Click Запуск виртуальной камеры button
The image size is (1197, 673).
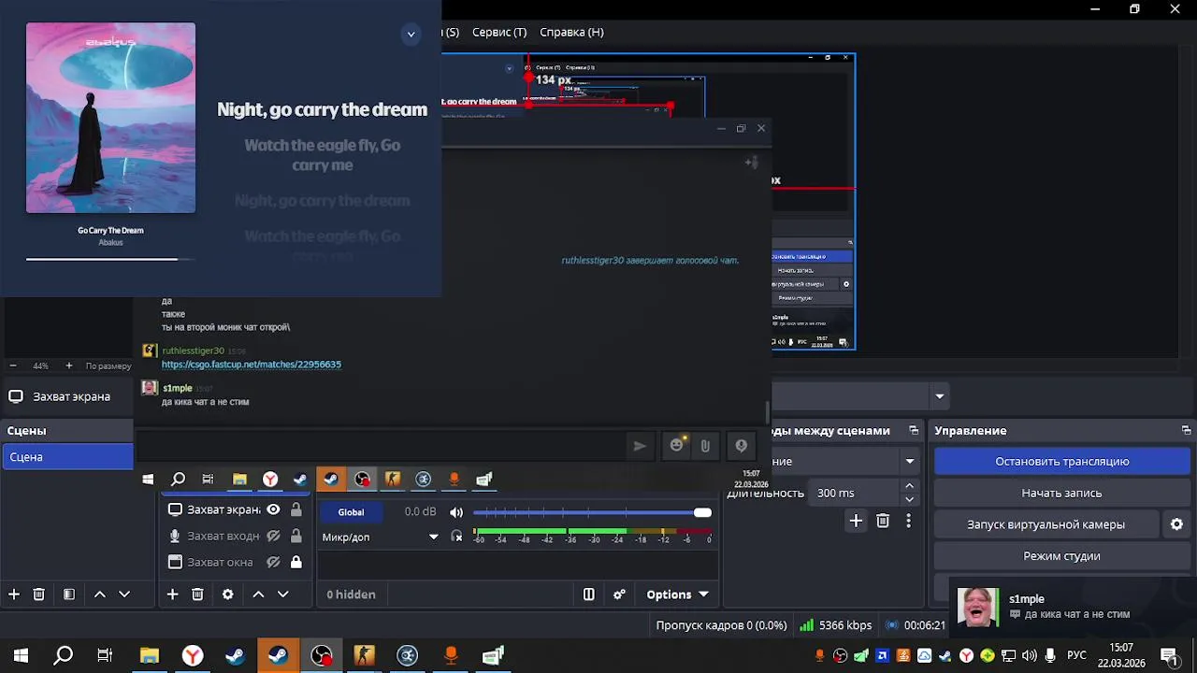pos(1046,524)
